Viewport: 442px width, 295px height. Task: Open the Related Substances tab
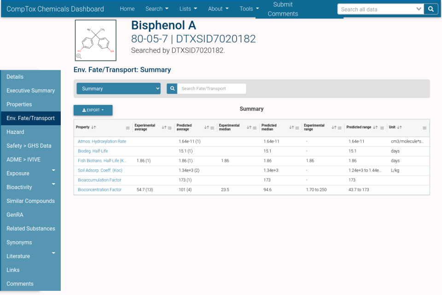[30, 229]
